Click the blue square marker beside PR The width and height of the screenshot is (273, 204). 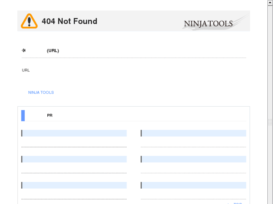click(23, 115)
